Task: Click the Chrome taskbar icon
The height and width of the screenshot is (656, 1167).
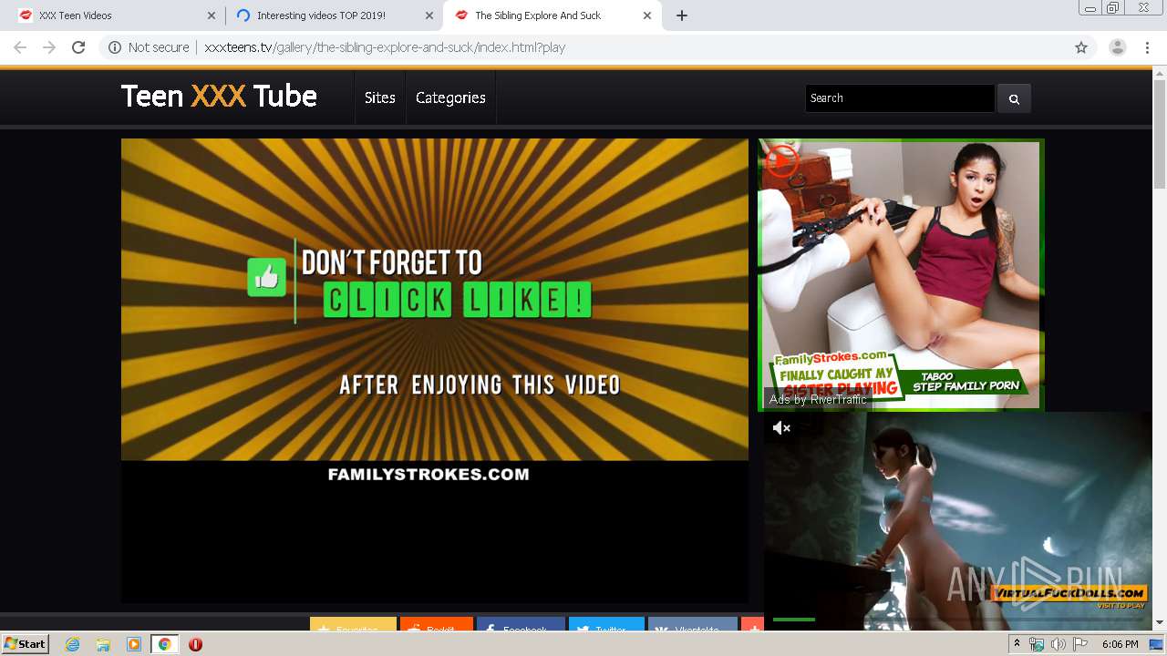Action: tap(164, 644)
